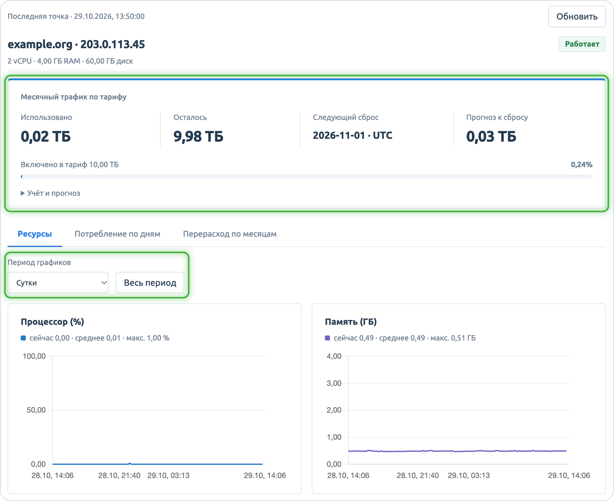
Task: Click the 2 vCPU · 4,00 ГБ RAM specs line
Action: point(70,61)
